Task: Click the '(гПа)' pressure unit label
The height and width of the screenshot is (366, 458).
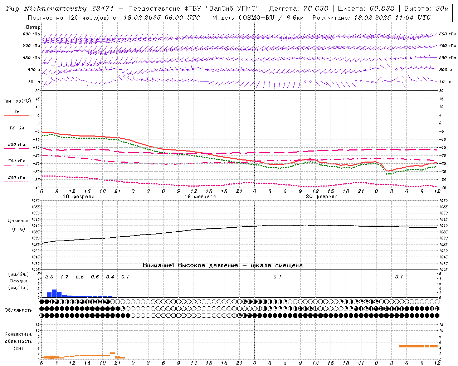Action: [19, 229]
